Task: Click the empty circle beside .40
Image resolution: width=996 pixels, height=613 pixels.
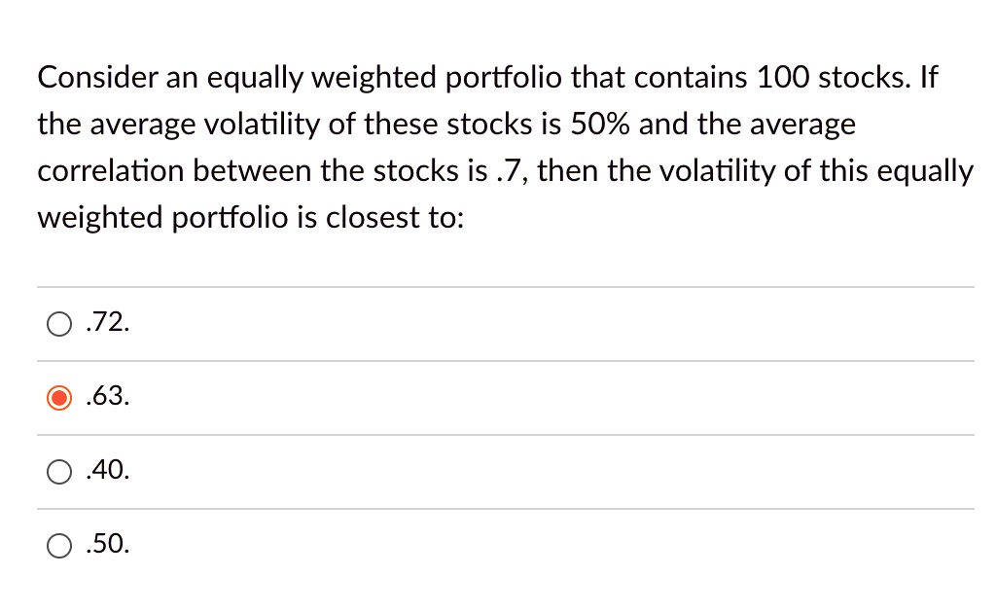Action: [58, 471]
